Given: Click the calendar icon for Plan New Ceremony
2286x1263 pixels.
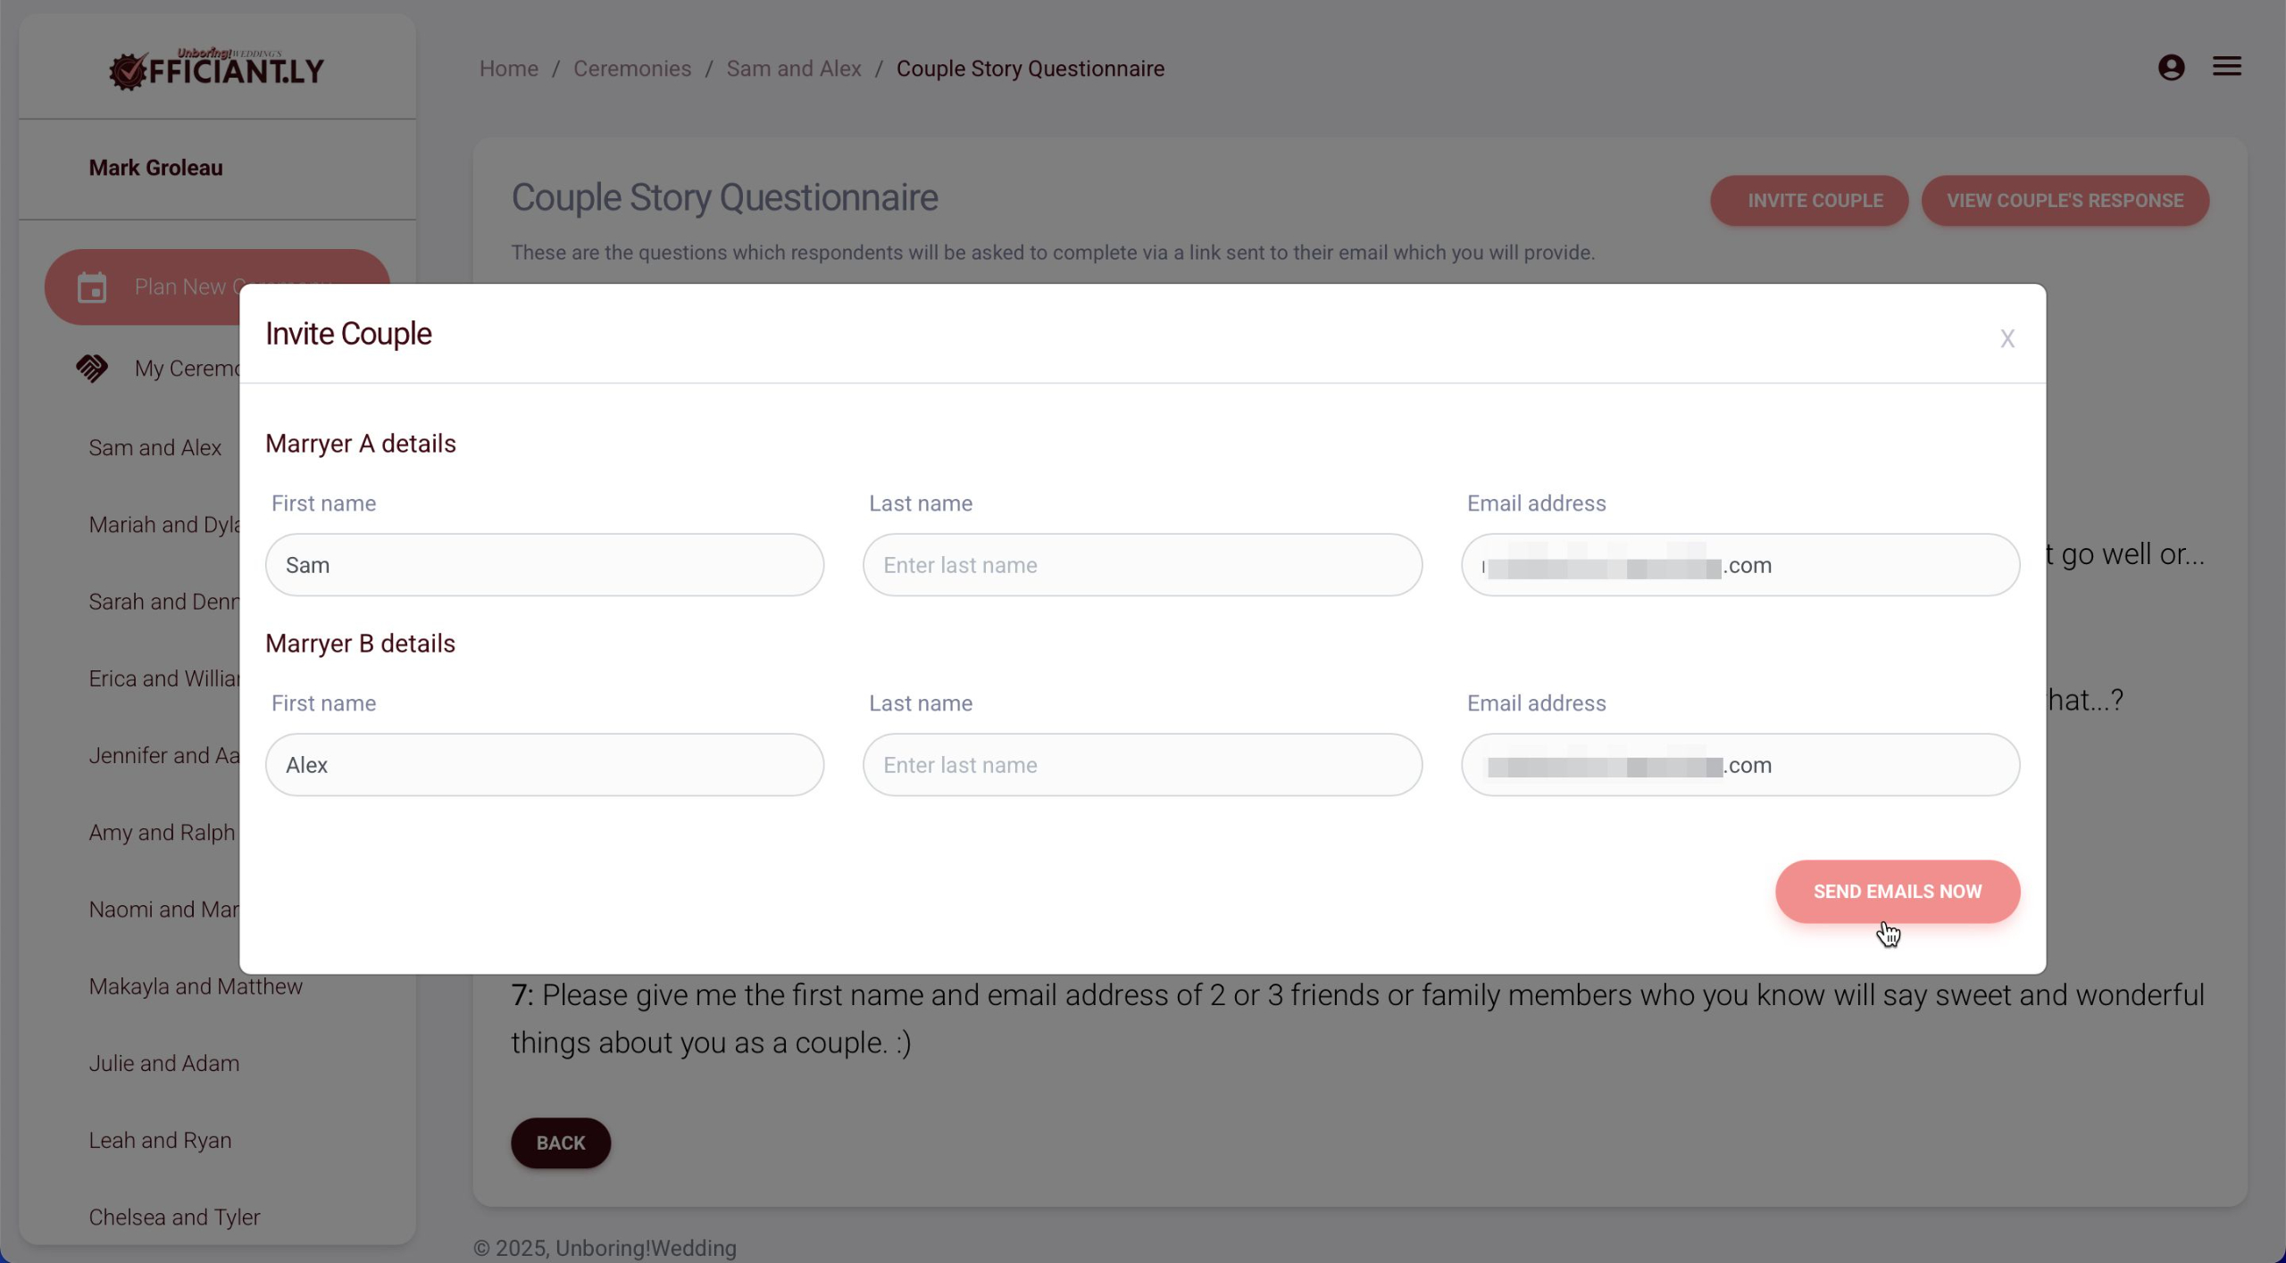Looking at the screenshot, I should click(92, 287).
